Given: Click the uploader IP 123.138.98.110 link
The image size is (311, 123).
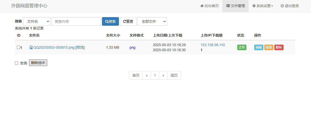Looking at the screenshot, I should point(213,45).
